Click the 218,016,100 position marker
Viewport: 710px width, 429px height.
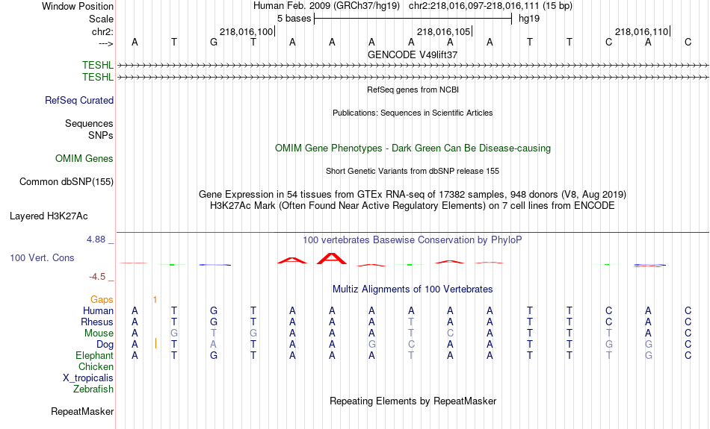coord(247,31)
